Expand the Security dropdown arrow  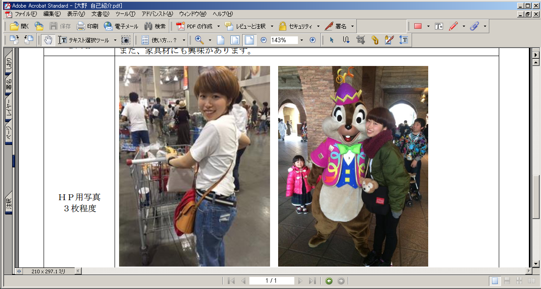318,26
